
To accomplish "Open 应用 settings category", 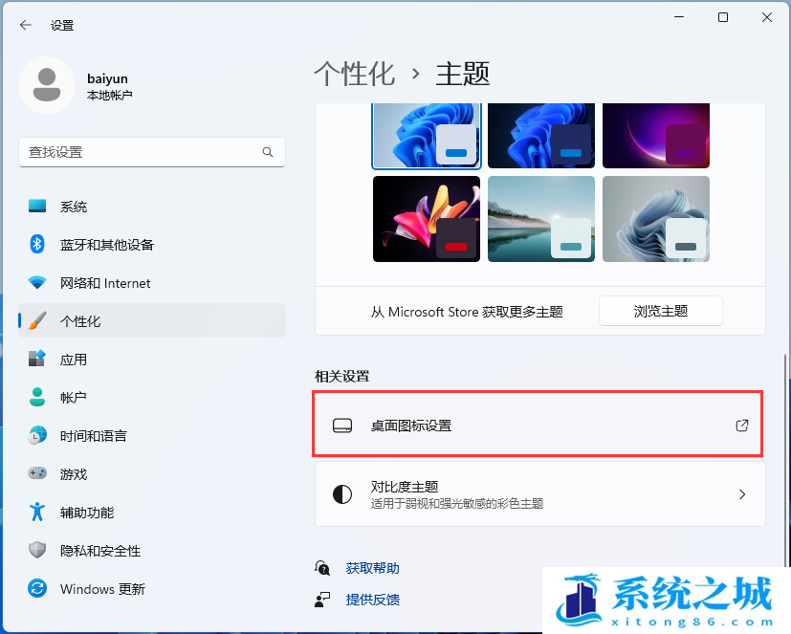I will coord(73,360).
